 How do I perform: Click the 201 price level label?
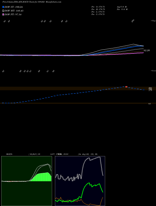[150, 88]
